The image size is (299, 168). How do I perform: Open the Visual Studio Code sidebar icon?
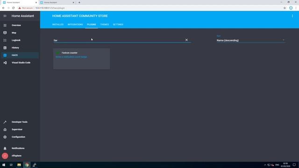[x=5, y=63]
